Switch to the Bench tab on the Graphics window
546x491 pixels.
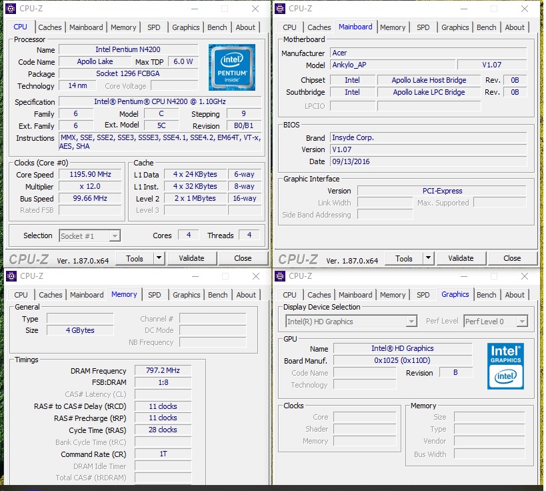486,294
